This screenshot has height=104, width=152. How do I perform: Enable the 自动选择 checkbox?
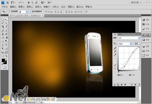10,11
